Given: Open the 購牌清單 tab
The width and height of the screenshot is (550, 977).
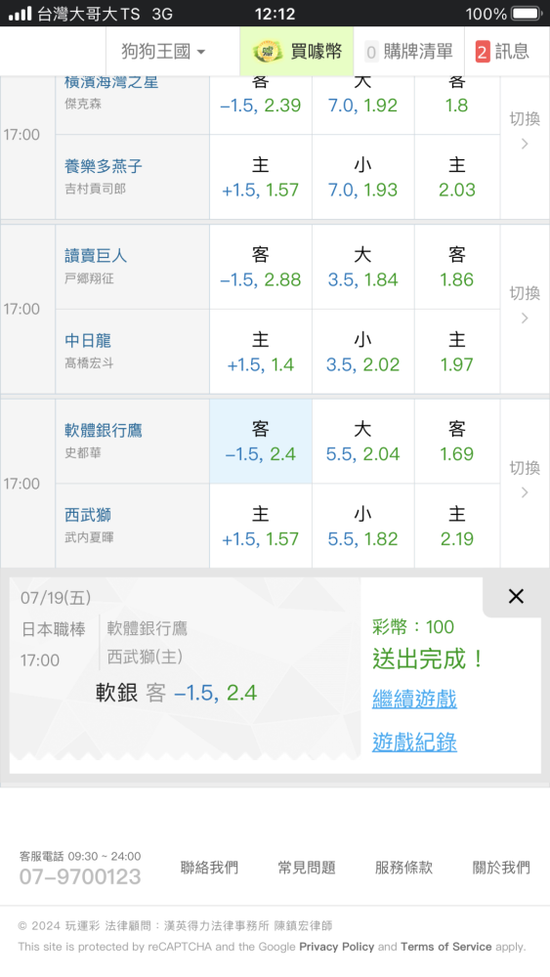Looking at the screenshot, I should click(408, 52).
